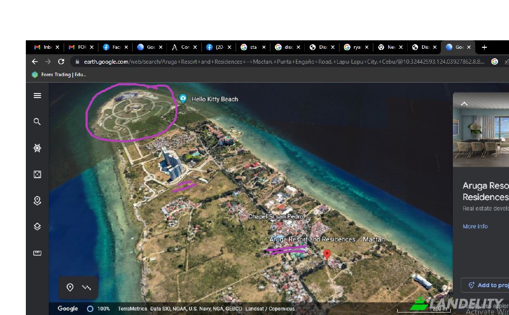Click the I'm Feeling Lucky dice icon
The width and height of the screenshot is (509, 315).
(37, 174)
